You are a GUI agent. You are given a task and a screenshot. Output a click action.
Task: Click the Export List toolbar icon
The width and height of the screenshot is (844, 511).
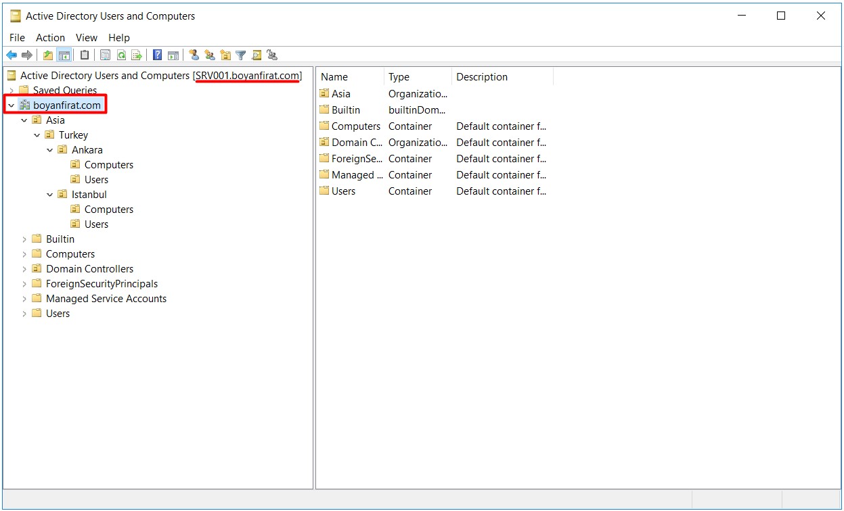click(x=137, y=55)
